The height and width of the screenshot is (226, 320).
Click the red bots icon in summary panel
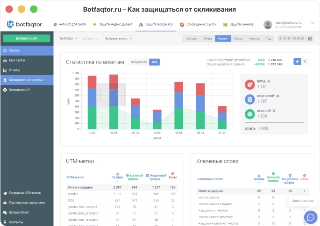coord(250,84)
